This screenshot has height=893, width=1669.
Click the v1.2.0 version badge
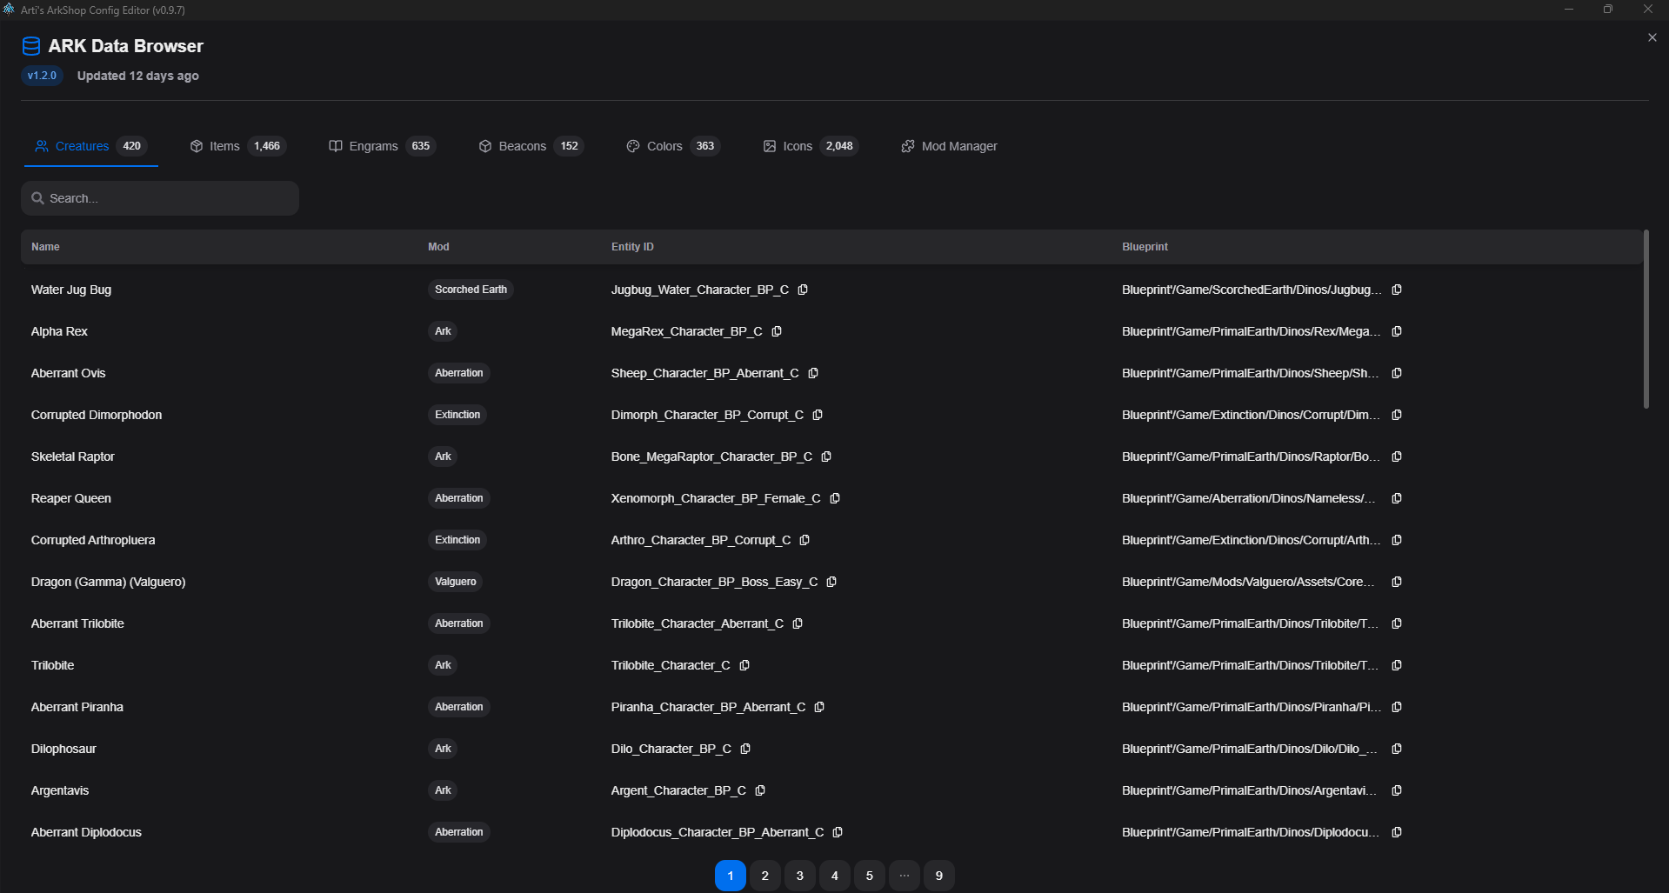(x=42, y=76)
